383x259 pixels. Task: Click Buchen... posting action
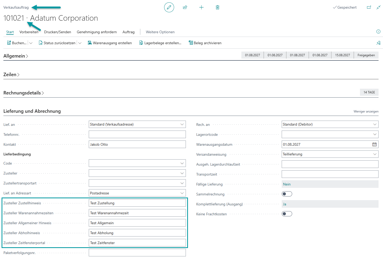click(x=17, y=43)
